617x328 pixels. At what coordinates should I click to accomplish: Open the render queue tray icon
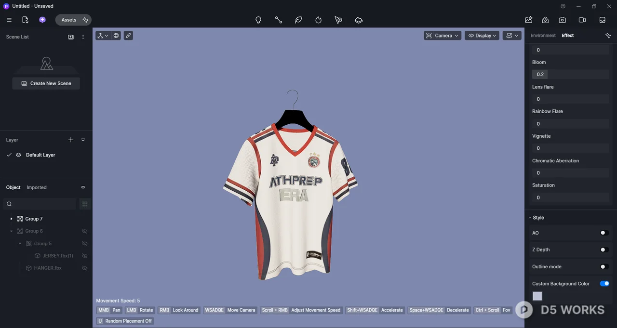(x=602, y=20)
